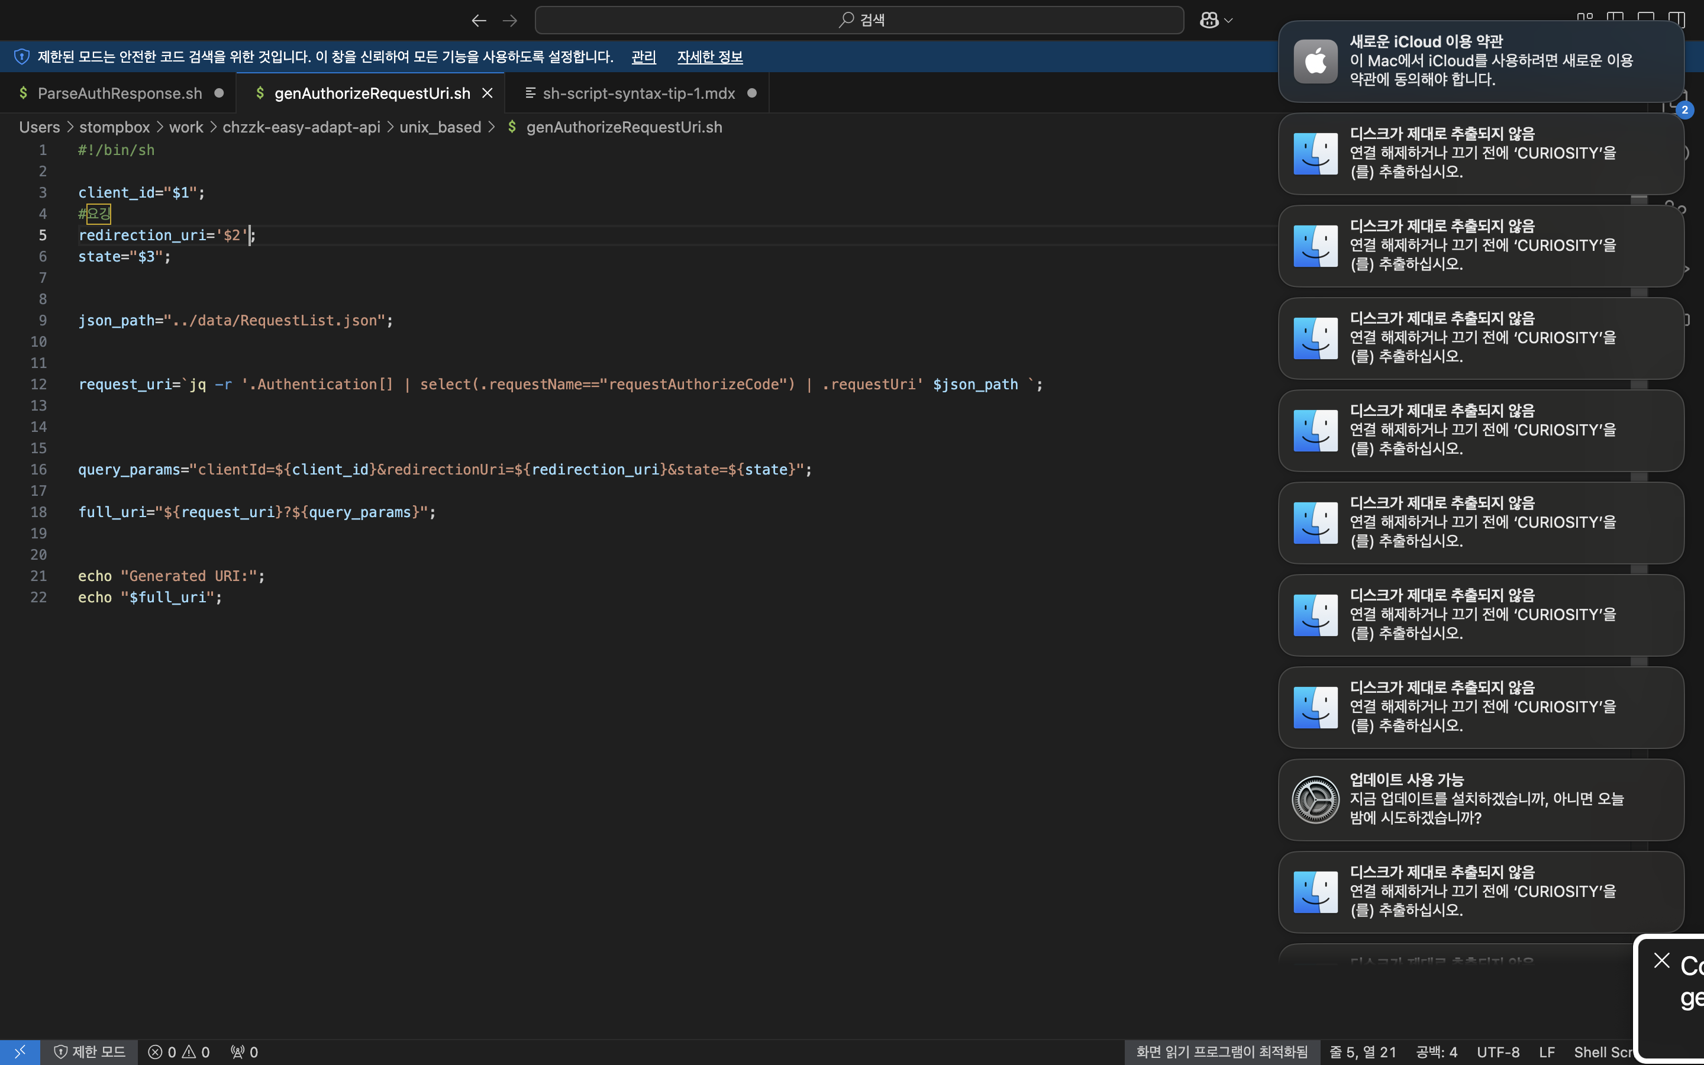Image resolution: width=1704 pixels, height=1065 pixels.
Task: Click redirection_uri='$2' line
Action: pyautogui.click(x=167, y=234)
